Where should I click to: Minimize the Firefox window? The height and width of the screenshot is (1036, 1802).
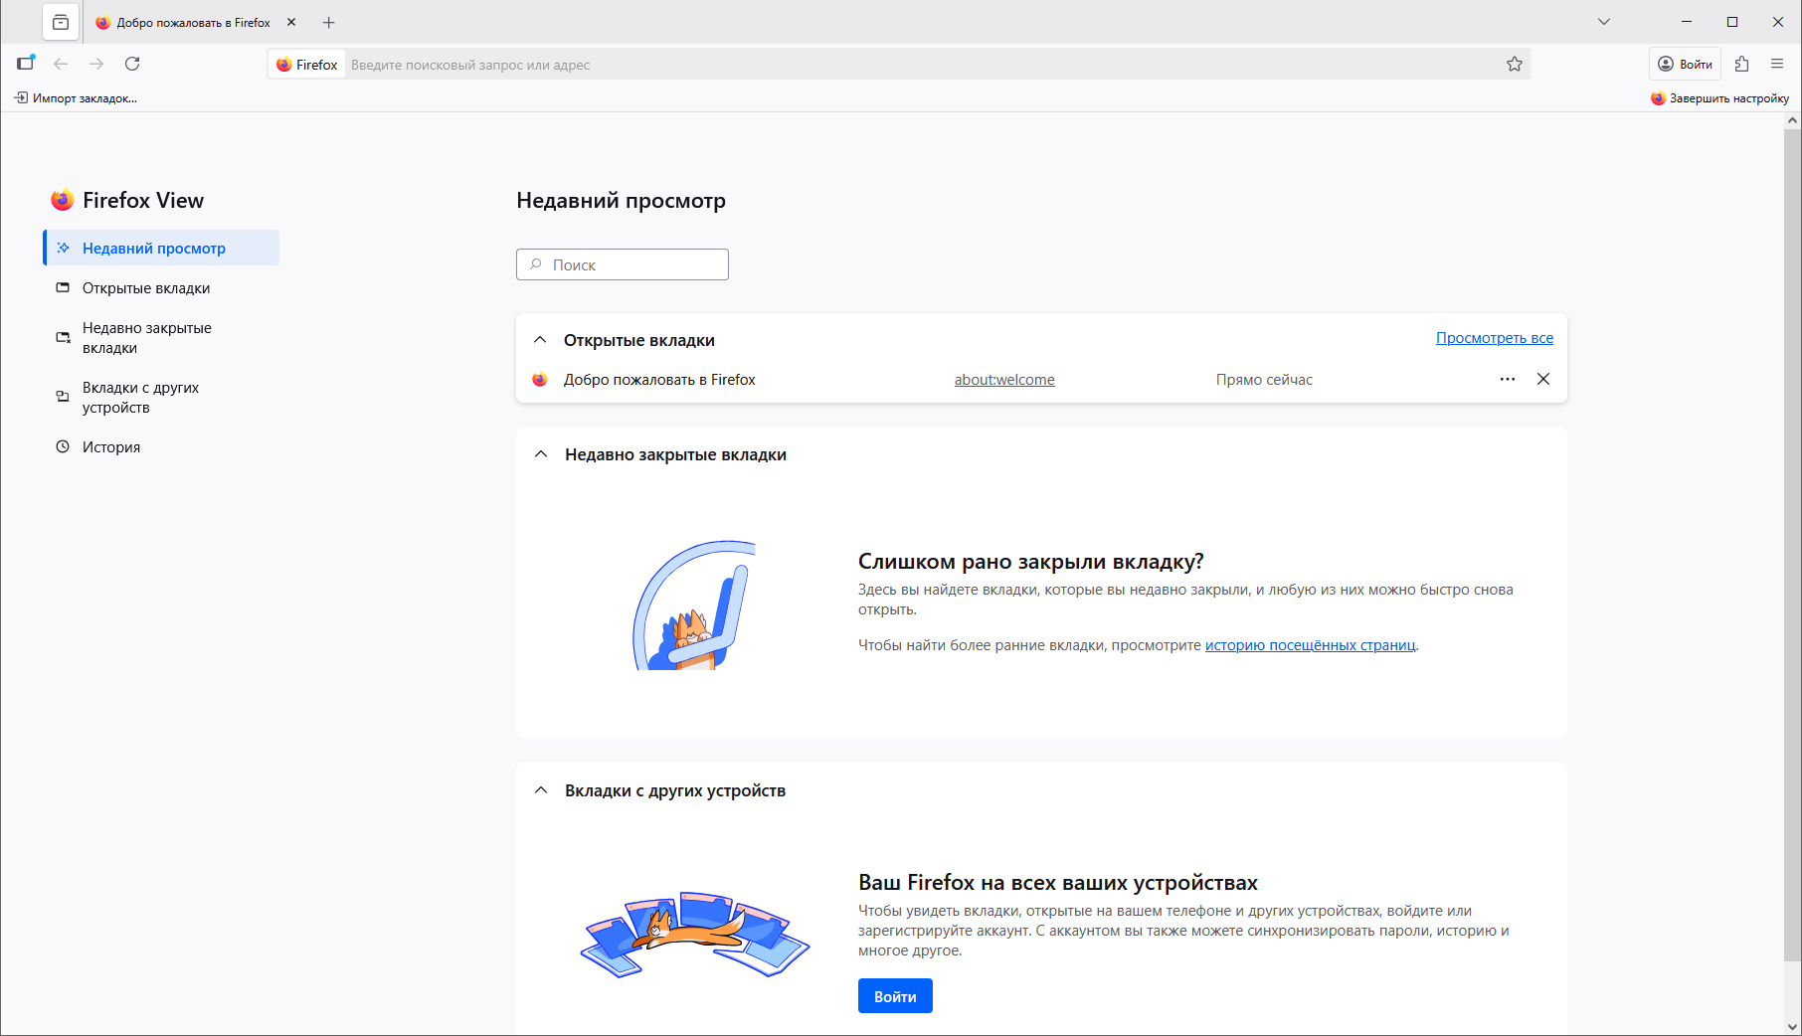click(1687, 22)
